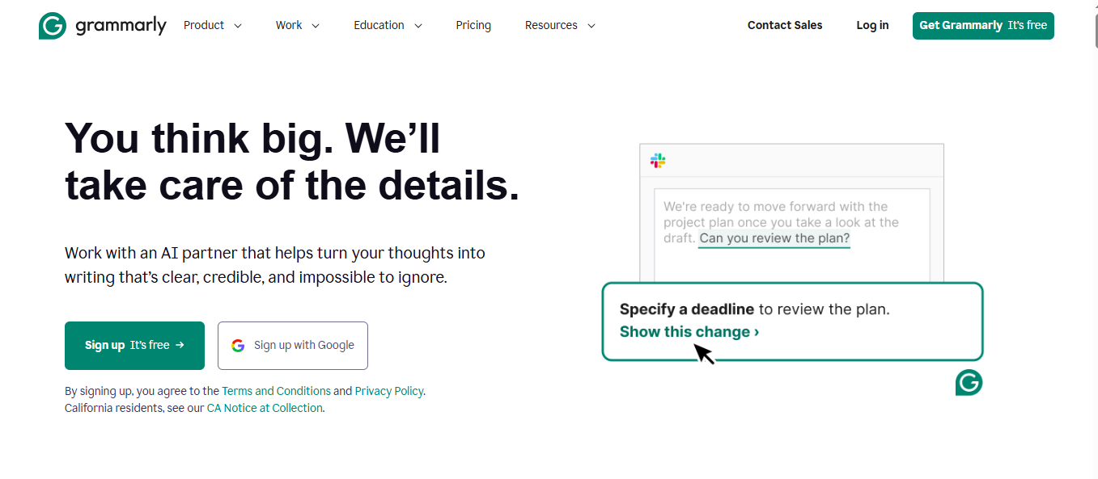Click the Slack icon in the demo window
The image size is (1098, 479).
pos(657,160)
